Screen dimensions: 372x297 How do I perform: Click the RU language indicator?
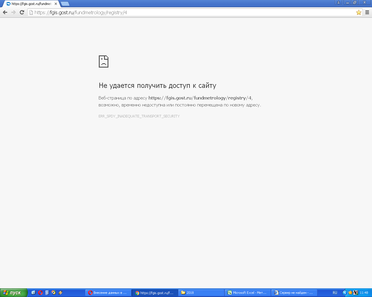335,293
